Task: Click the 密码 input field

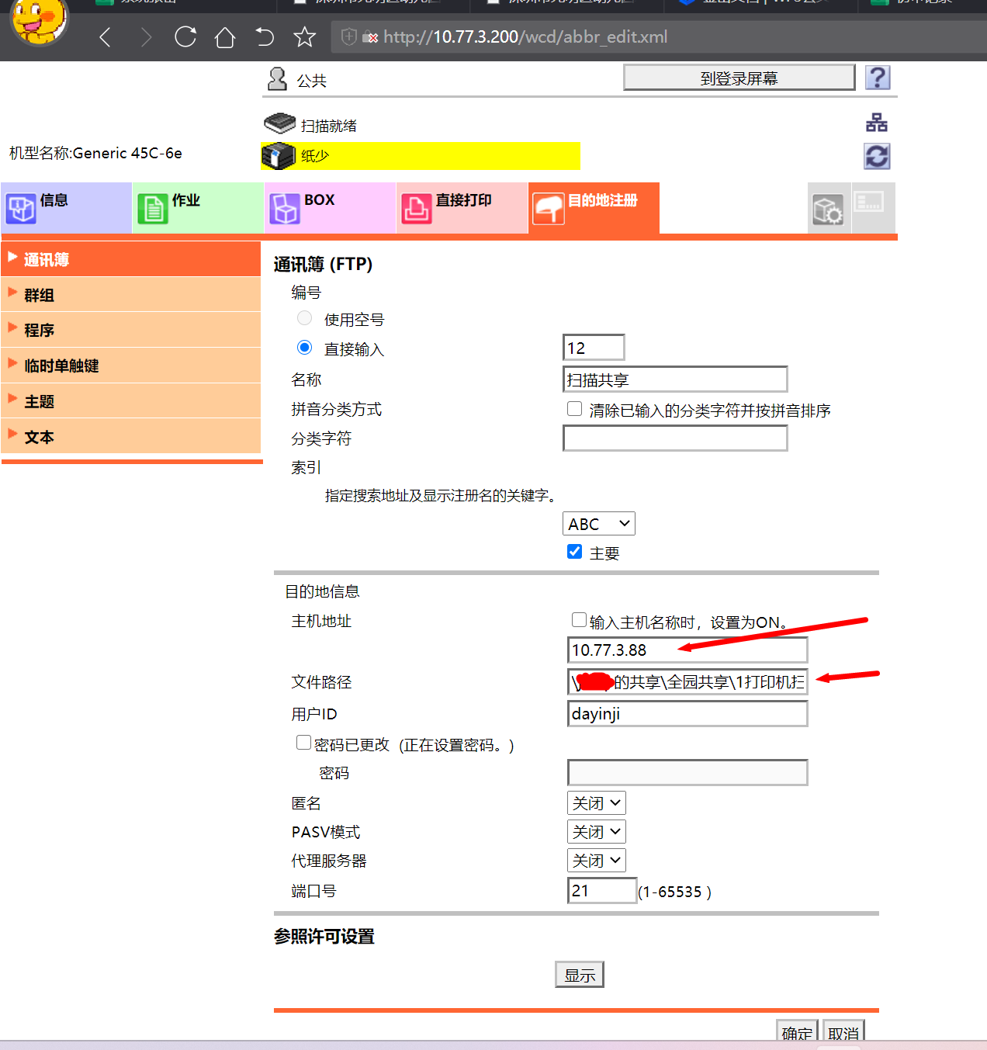Action: (x=687, y=773)
